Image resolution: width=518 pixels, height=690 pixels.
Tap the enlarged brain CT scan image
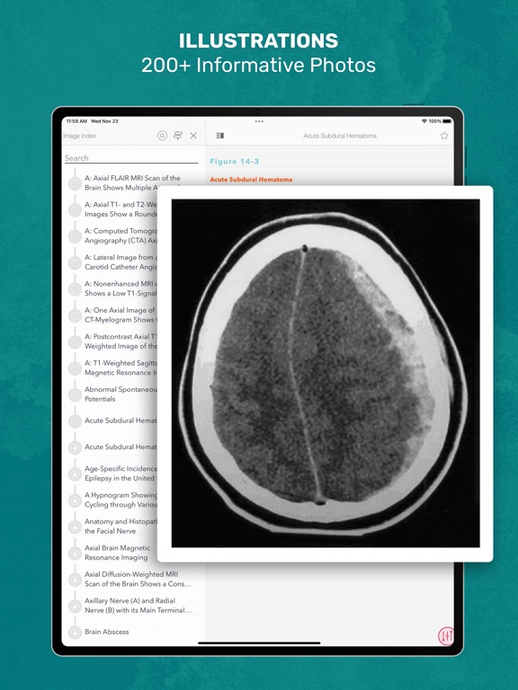click(326, 373)
